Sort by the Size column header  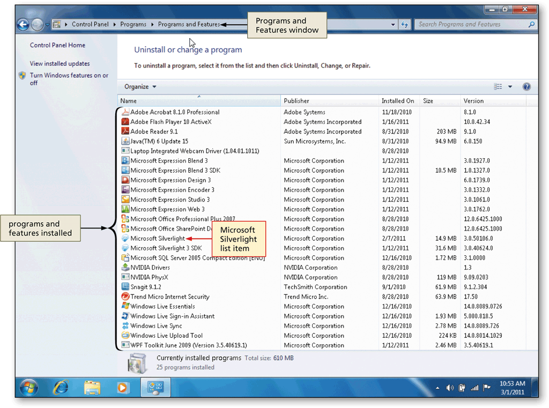coord(440,101)
